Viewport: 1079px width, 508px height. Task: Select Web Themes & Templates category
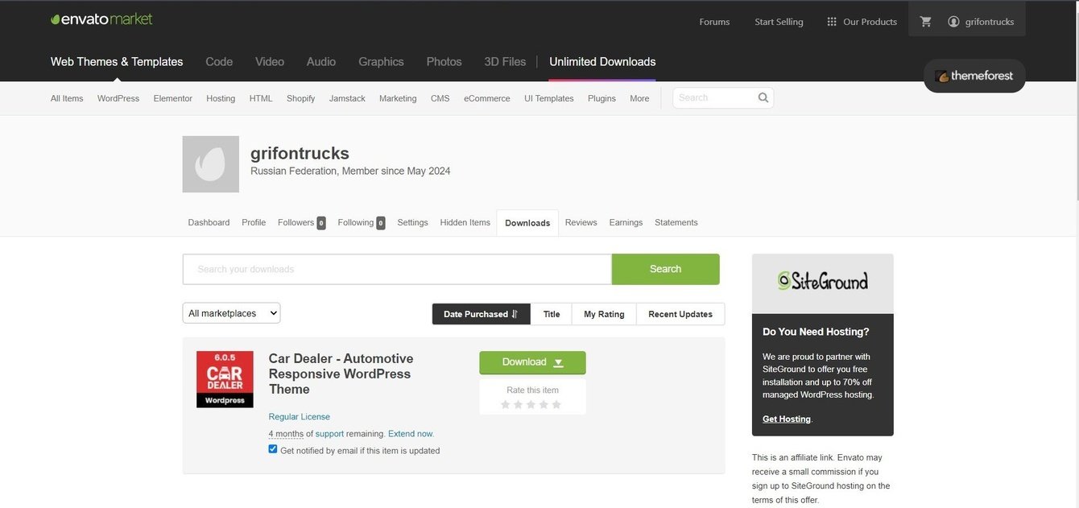pos(117,62)
